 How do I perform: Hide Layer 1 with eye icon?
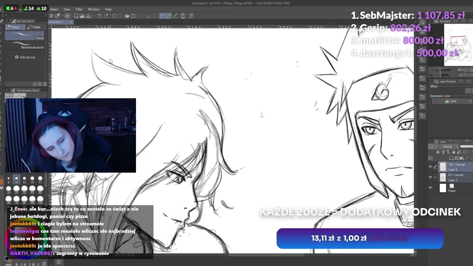pyautogui.click(x=431, y=177)
